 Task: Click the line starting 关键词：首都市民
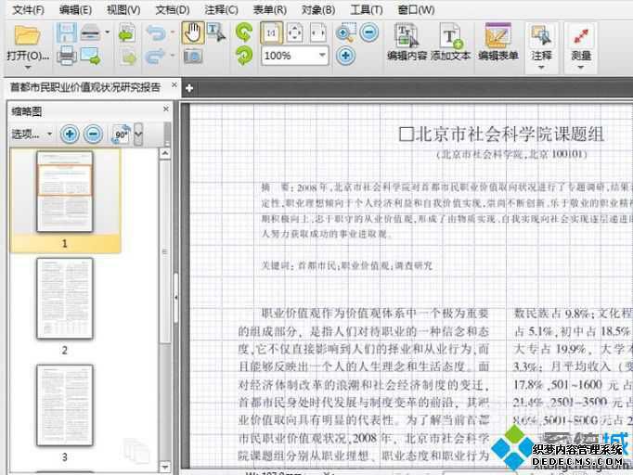pos(347,265)
